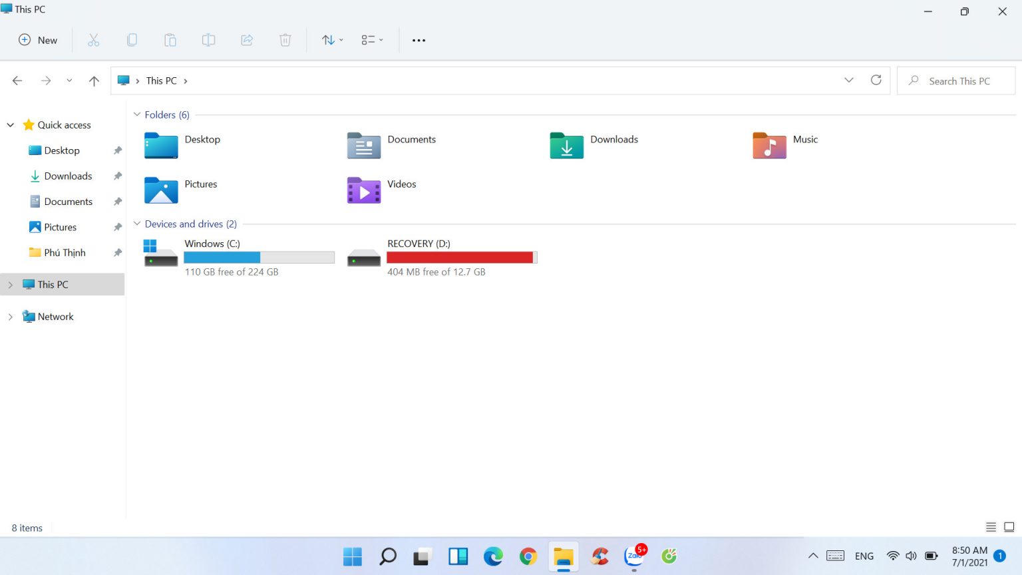This screenshot has width=1022, height=575.
Task: Open Microsoft Edge from the taskbar
Action: click(x=493, y=556)
